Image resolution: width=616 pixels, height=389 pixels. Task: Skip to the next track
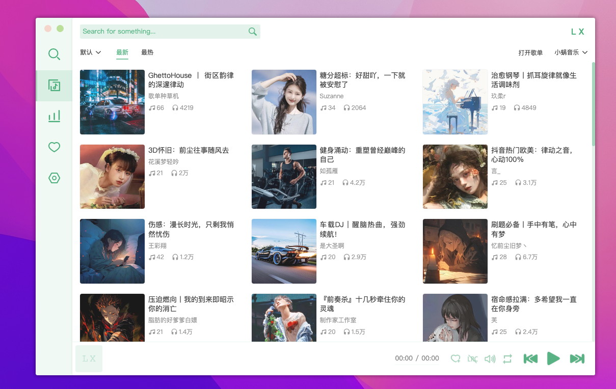[x=577, y=359]
